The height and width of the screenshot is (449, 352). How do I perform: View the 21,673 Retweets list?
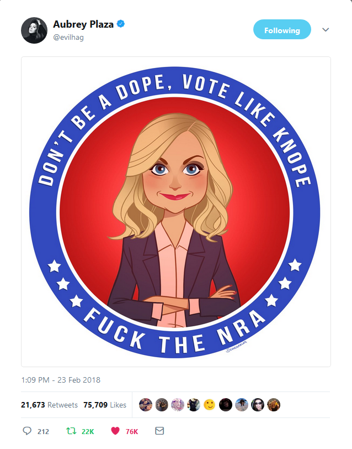click(x=50, y=405)
